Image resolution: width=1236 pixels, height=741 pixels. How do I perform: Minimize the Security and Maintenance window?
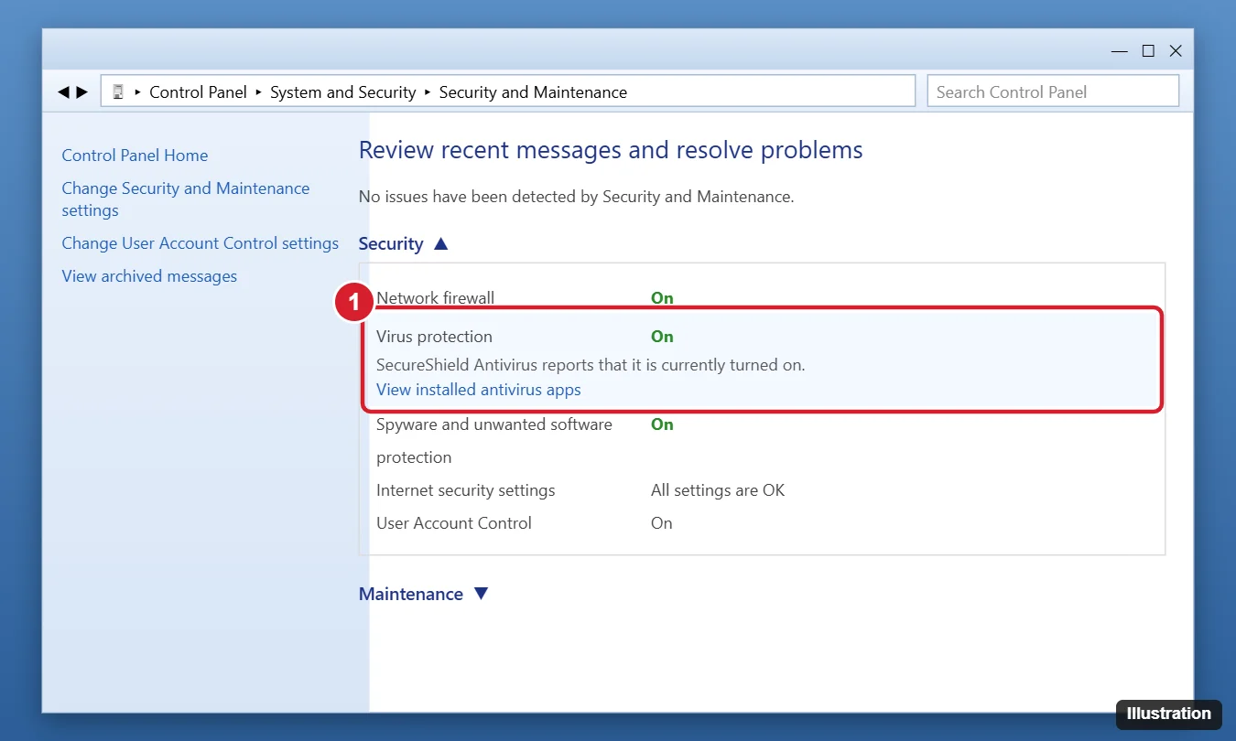(x=1120, y=51)
